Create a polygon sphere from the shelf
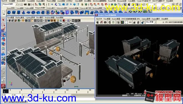The width and height of the screenshot is (183, 104). (9, 12)
